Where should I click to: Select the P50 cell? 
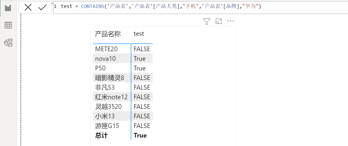tap(112, 68)
